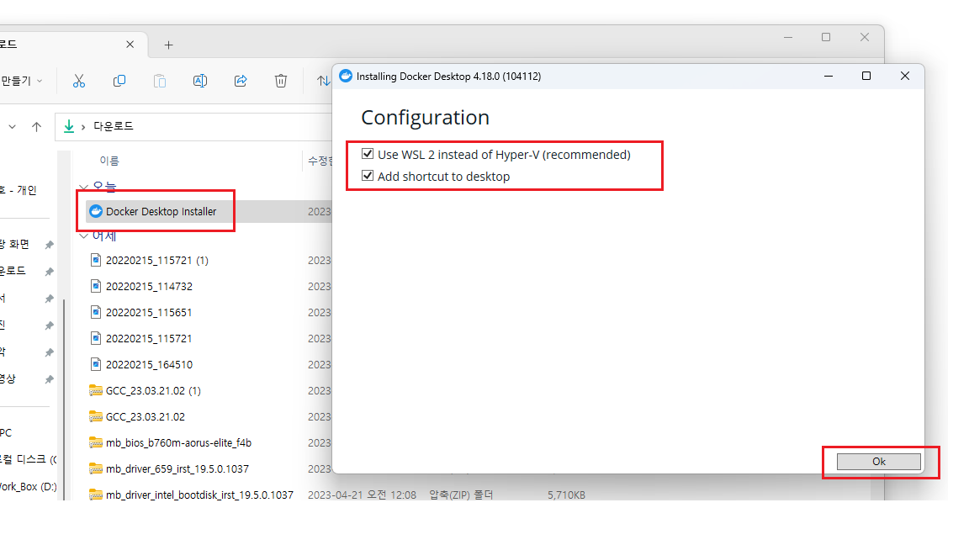The width and height of the screenshot is (969, 545).
Task: Click the Sort arrows icon in Explorer toolbar
Action: 323,81
